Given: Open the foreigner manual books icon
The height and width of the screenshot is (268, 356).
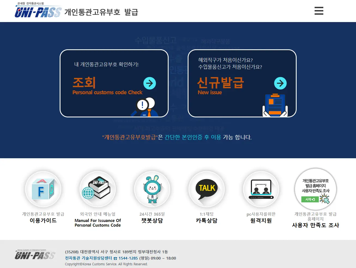Looking at the screenshot, I should pos(98,189).
